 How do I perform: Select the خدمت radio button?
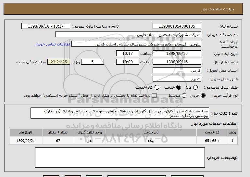coord(179,87)
